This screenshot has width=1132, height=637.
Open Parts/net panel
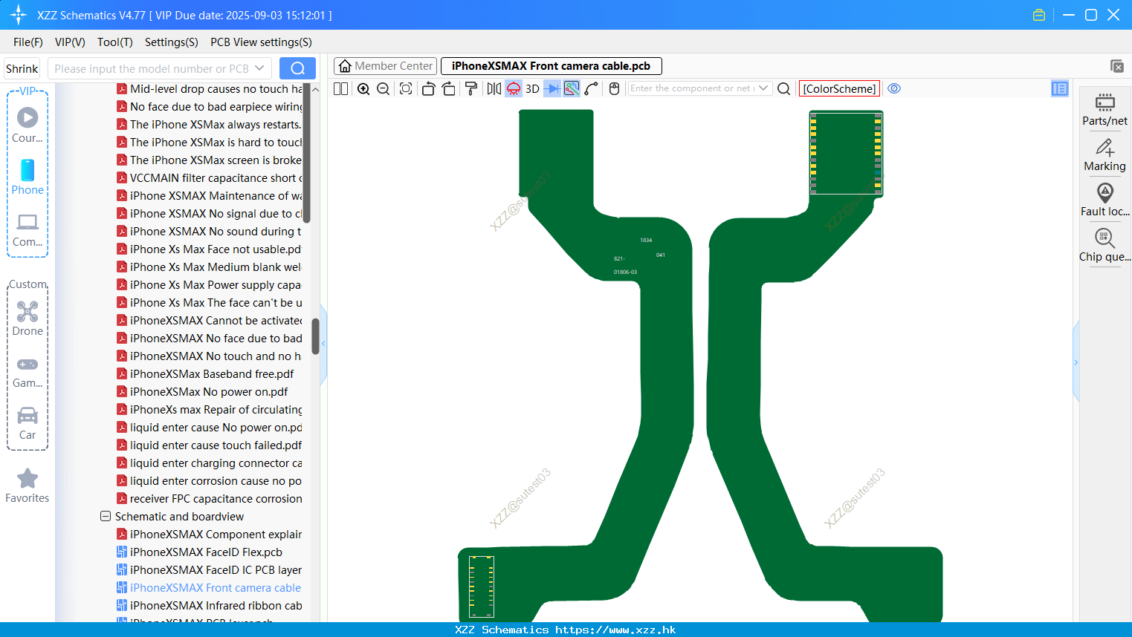pyautogui.click(x=1104, y=109)
